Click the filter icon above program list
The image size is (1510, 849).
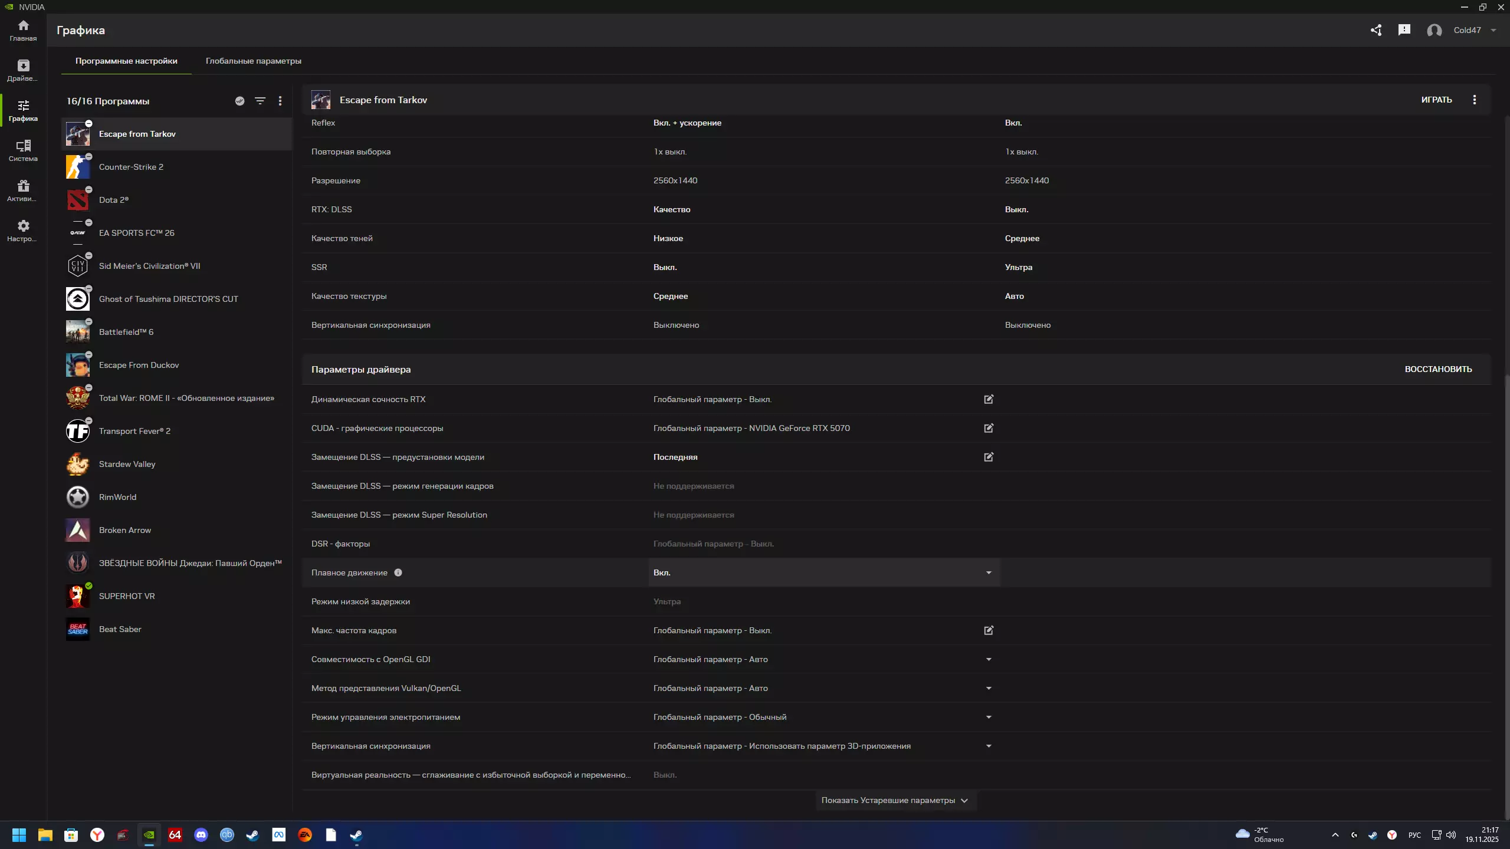pos(260,101)
